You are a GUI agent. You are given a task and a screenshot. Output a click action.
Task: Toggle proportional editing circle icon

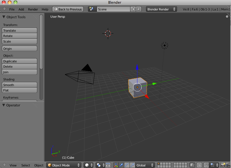pos(199,165)
